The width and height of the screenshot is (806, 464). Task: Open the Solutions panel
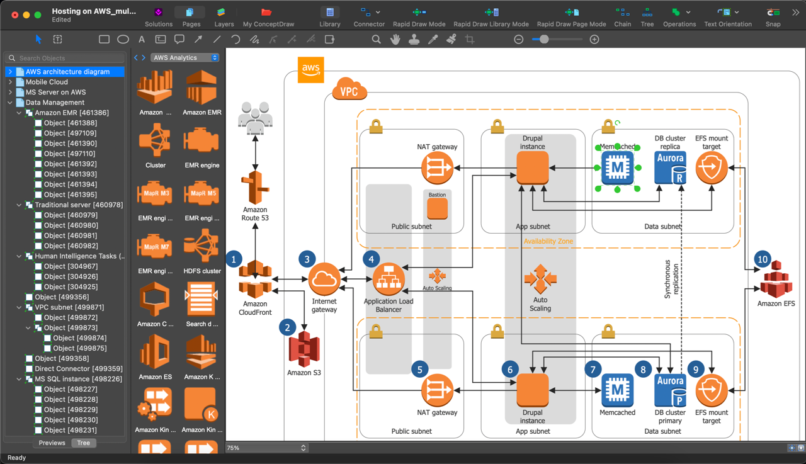coord(159,17)
